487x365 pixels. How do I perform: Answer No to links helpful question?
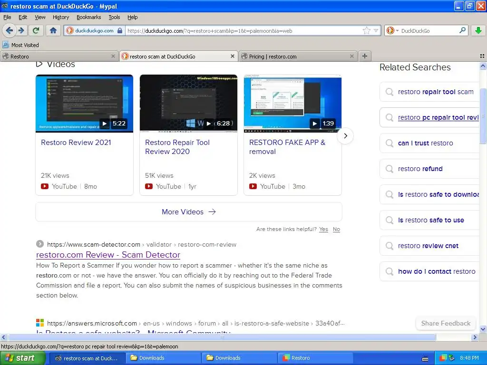[336, 229]
